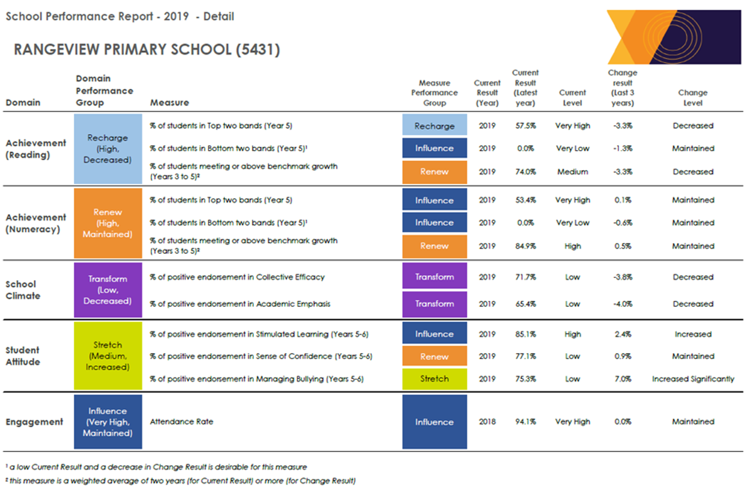754x490 pixels.
Task: Select the Recharge box in the Reading top bands row
Action: [x=434, y=126]
